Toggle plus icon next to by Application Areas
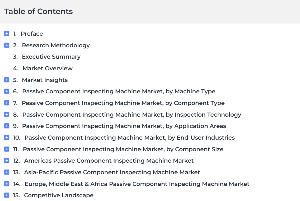The height and width of the screenshot is (201, 300). (x=7, y=126)
